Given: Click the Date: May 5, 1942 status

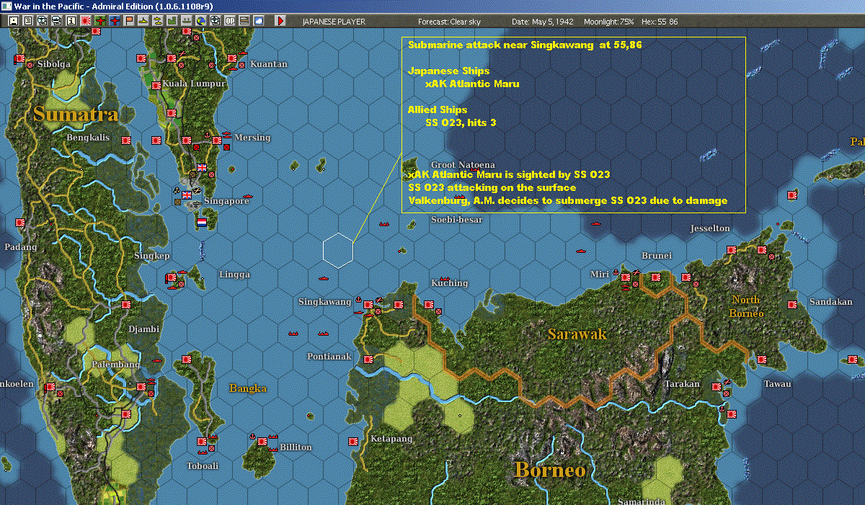Looking at the screenshot, I should coord(542,22).
